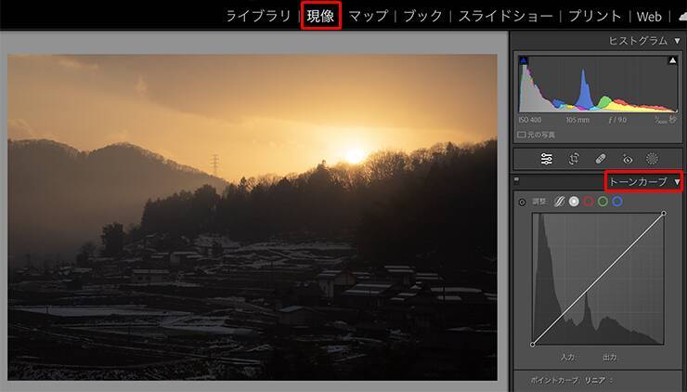The height and width of the screenshot is (392, 687).
Task: Open the ライブラリ module
Action: point(258,16)
